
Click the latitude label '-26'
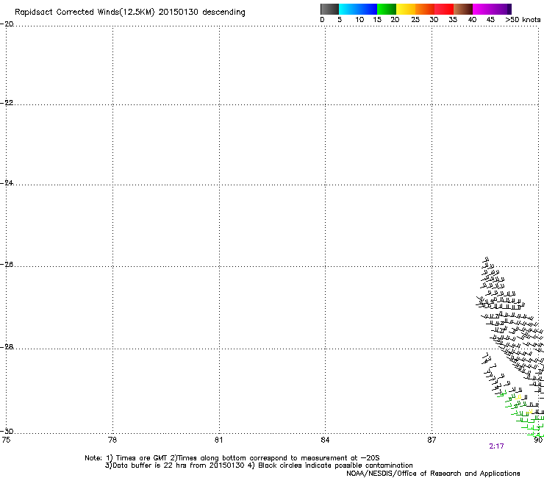click(x=7, y=264)
